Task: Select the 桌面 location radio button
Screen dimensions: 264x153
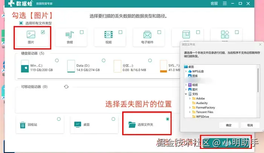Action: tap(113, 119)
